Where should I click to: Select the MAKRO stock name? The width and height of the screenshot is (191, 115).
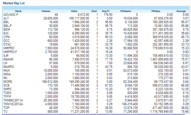tap(9, 67)
